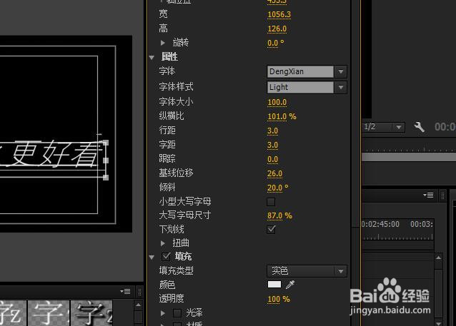456x326 pixels.
Task: Enable the sheen (光泽) checkbox
Action: (177, 313)
